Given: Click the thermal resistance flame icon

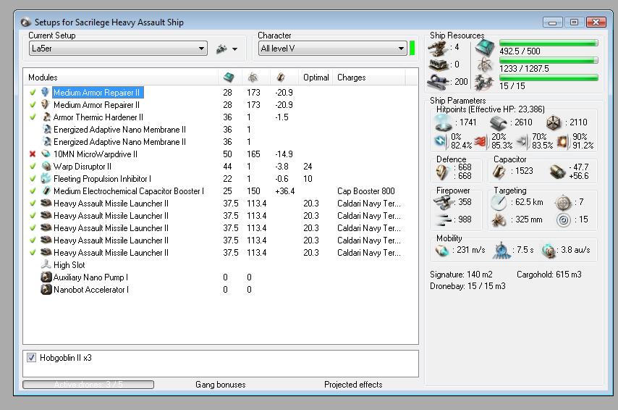Looking at the screenshot, I should coord(481,141).
